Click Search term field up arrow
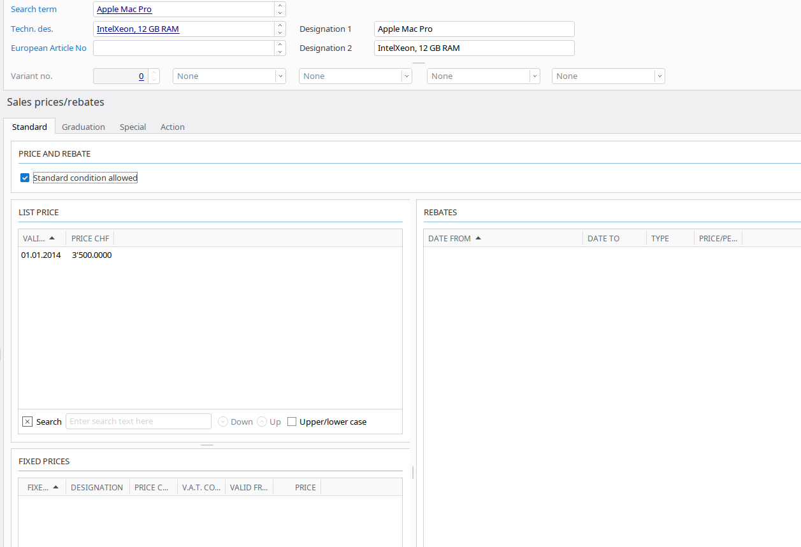801x547 pixels. point(280,6)
